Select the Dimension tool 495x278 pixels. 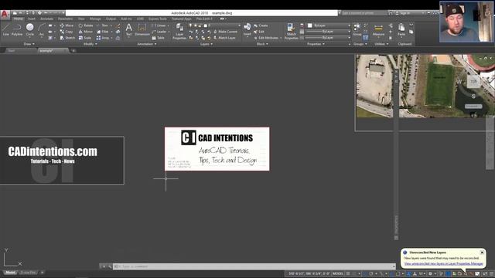(x=142, y=30)
